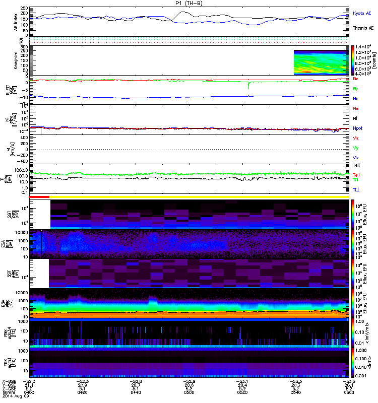
Task: Click the hhmm row label
Action: tap(8, 392)
